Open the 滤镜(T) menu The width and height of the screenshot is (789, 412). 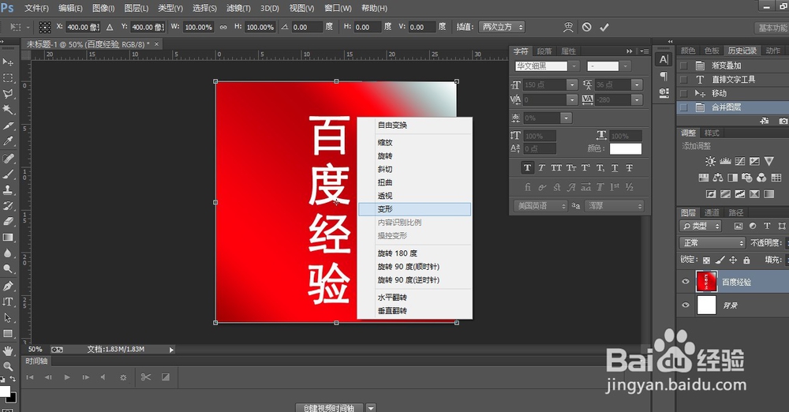[x=238, y=9]
